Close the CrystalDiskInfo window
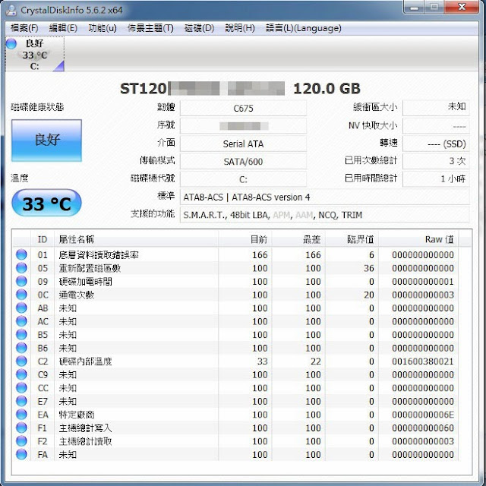The image size is (486, 486). tap(462, 7)
